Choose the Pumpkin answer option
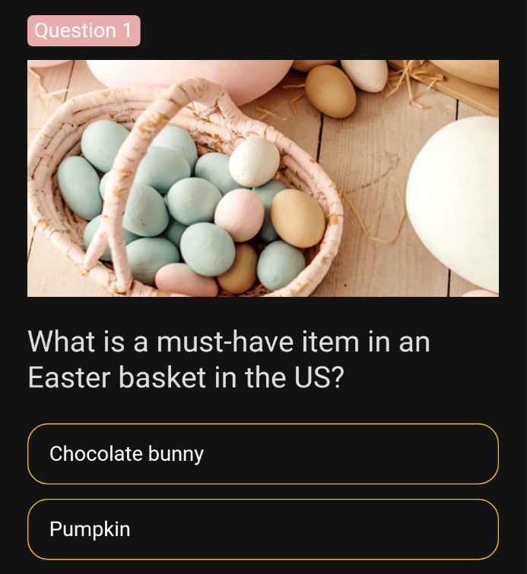The width and height of the screenshot is (527, 574). 263,529
